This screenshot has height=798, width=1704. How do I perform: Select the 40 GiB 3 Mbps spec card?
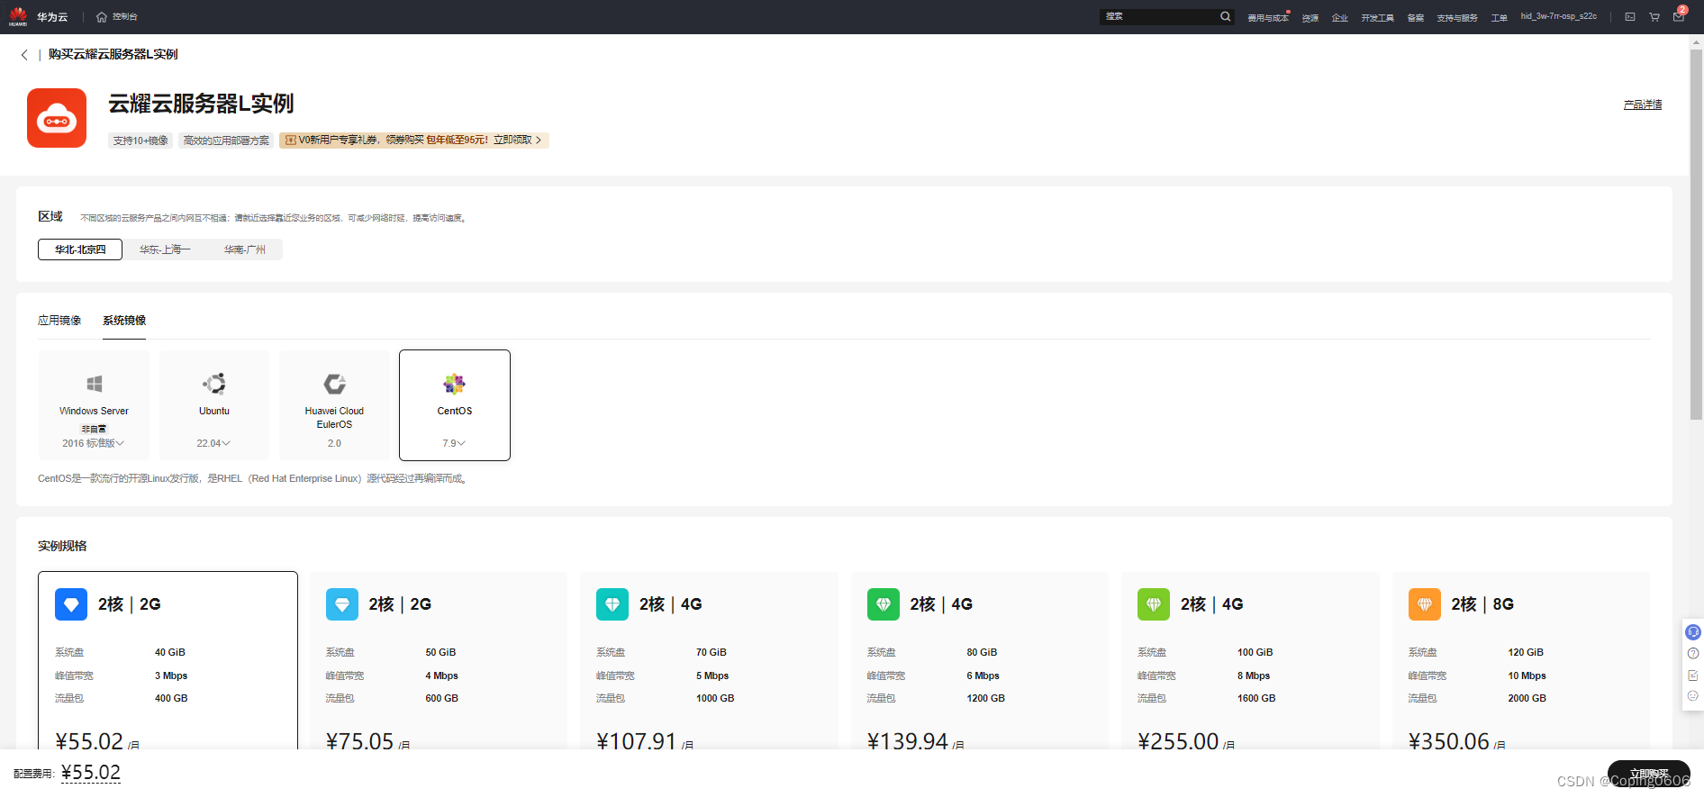tap(168, 662)
